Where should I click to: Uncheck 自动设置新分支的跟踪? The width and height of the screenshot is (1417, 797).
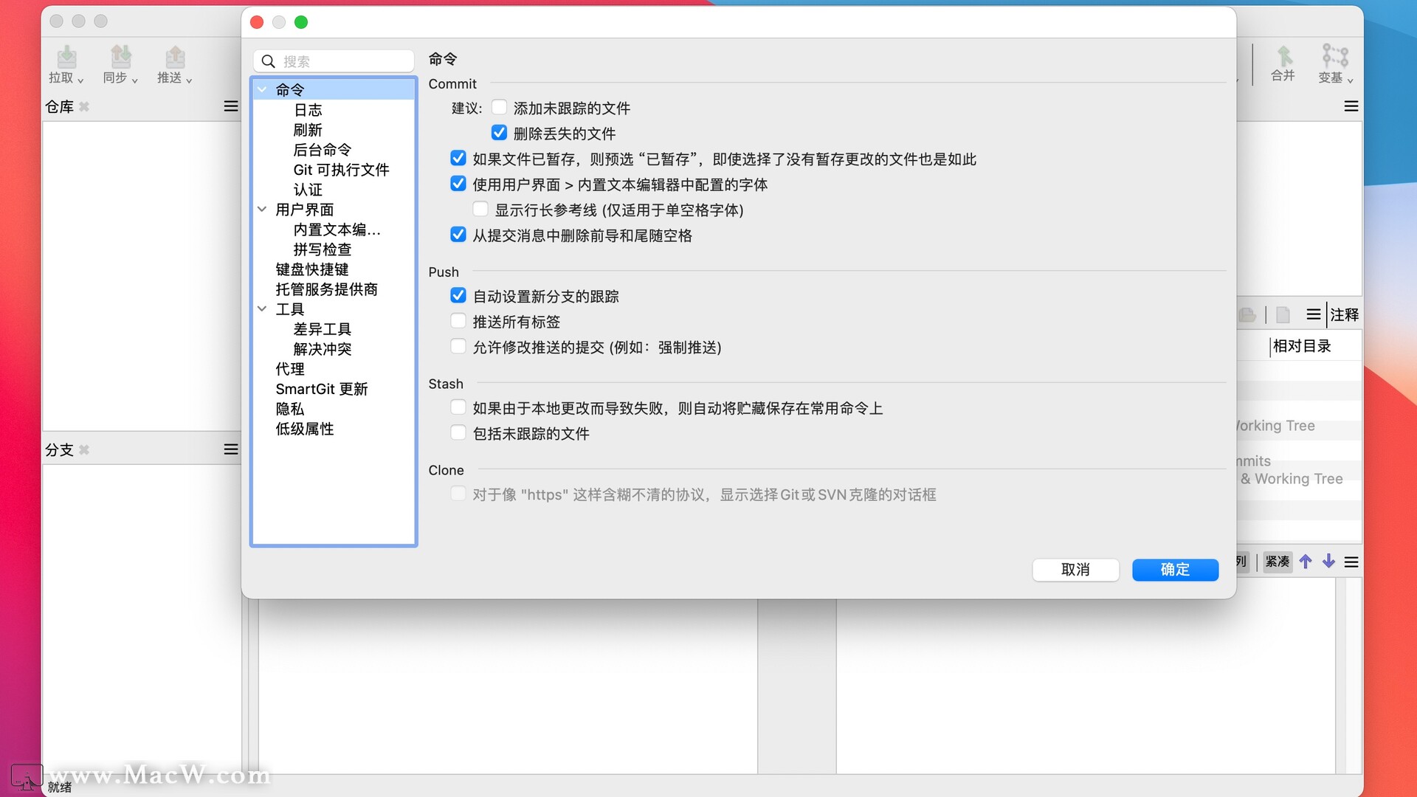coord(458,296)
